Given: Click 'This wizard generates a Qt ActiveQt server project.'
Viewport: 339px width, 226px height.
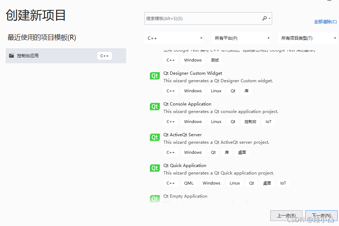Looking at the screenshot, I should click(x=216, y=142).
